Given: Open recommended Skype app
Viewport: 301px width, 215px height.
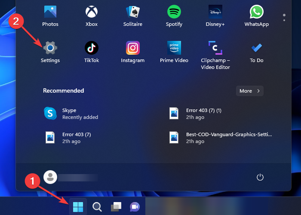Looking at the screenshot, I should tap(71, 114).
